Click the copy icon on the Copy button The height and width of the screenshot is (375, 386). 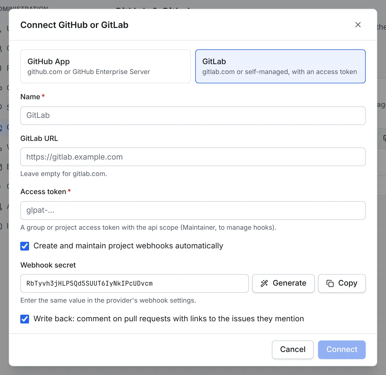(330, 283)
